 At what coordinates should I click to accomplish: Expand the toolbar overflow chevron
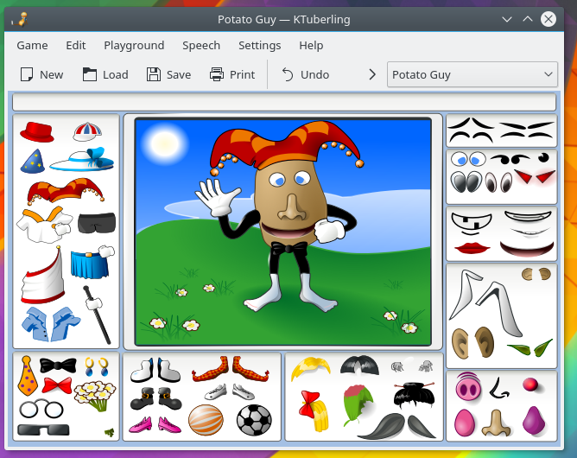[x=372, y=74]
